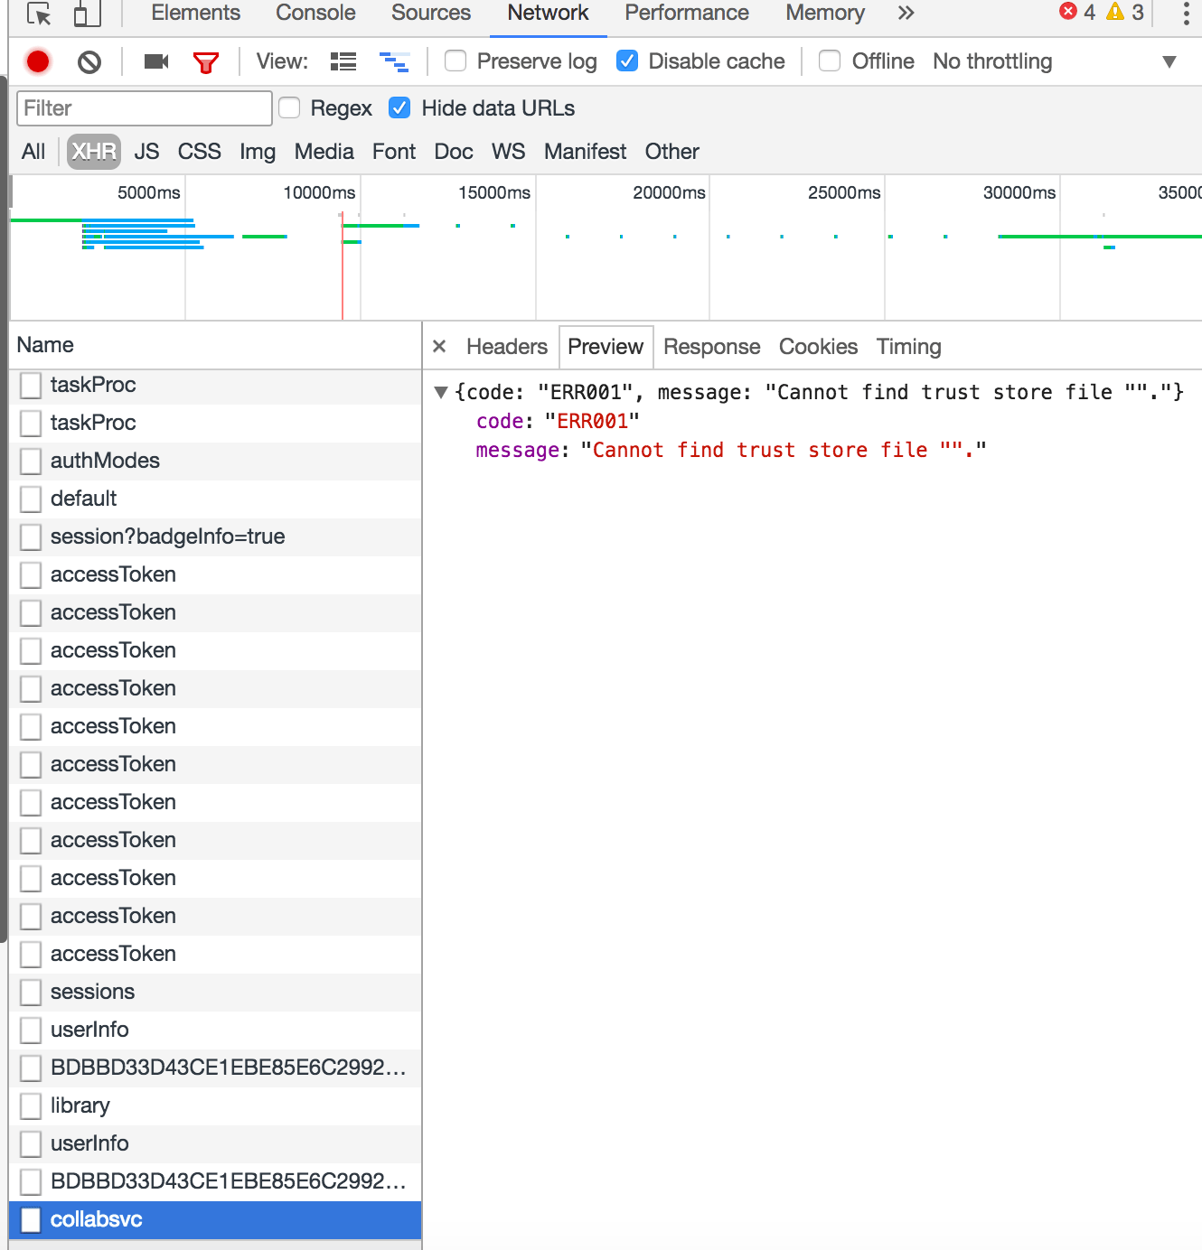The height and width of the screenshot is (1250, 1202).
Task: Click the Filter text input field
Action: coord(145,108)
